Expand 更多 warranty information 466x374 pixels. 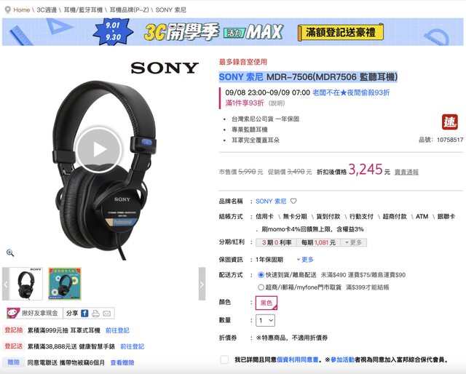coord(305,260)
